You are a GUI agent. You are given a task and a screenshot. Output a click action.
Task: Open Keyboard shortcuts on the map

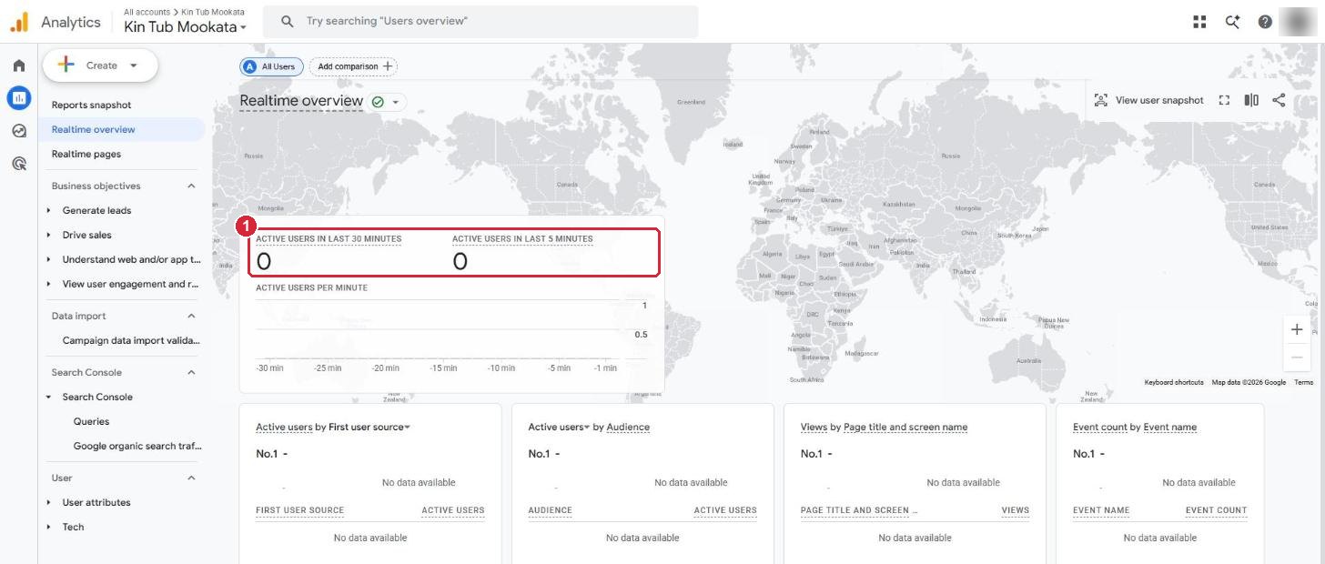coord(1173,382)
